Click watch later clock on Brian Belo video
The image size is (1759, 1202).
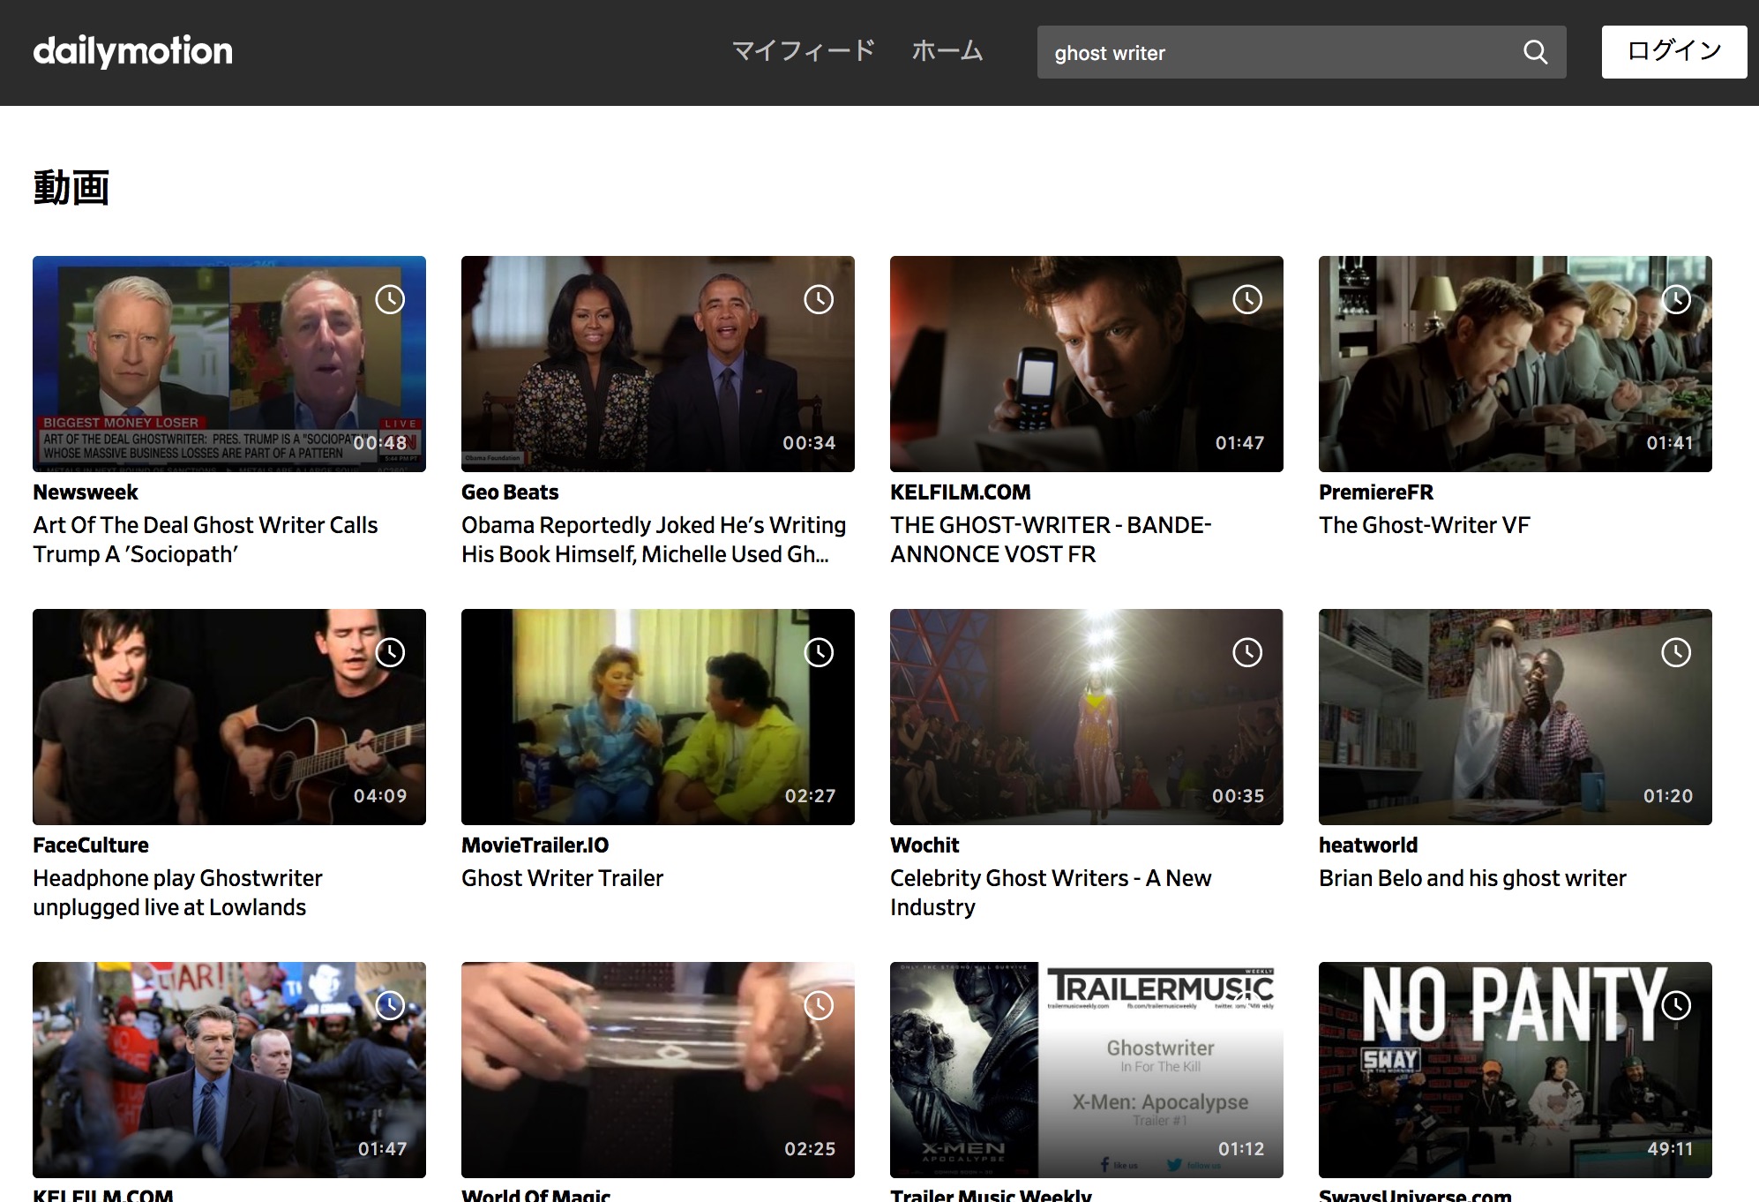coord(1676,652)
